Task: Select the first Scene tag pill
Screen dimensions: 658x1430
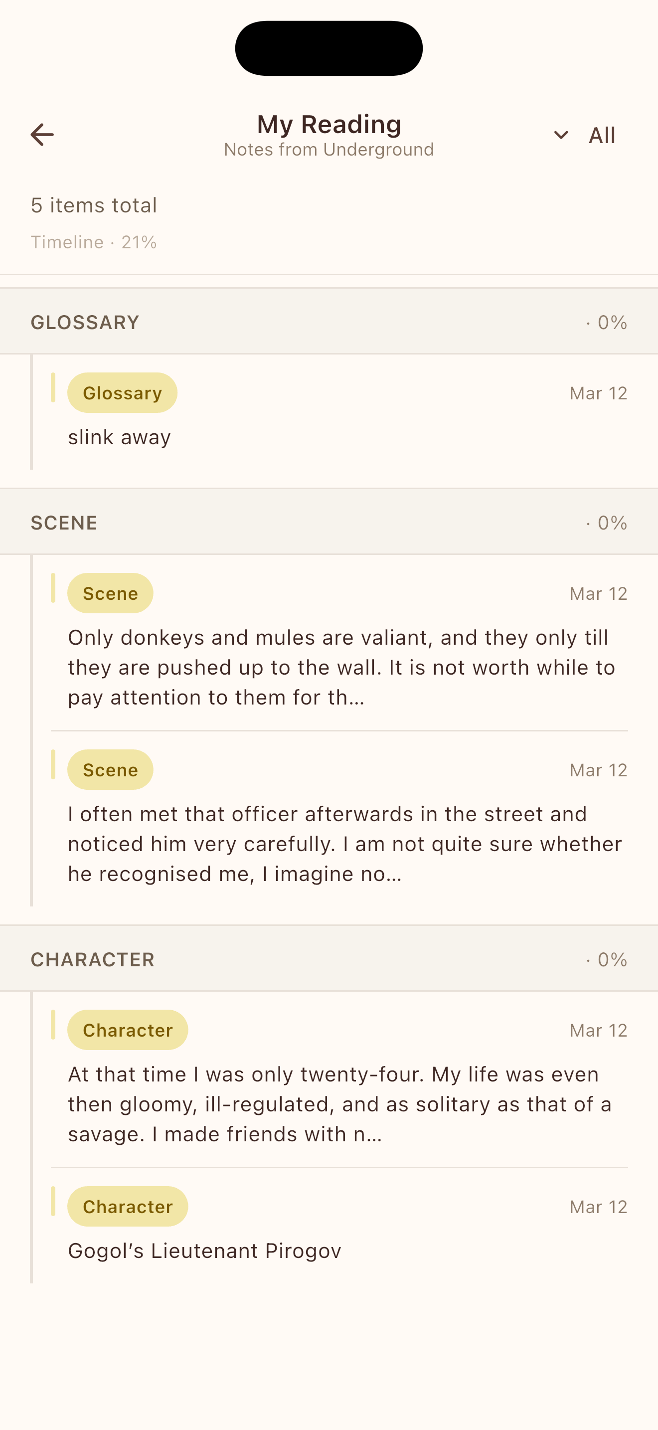Action: point(110,593)
